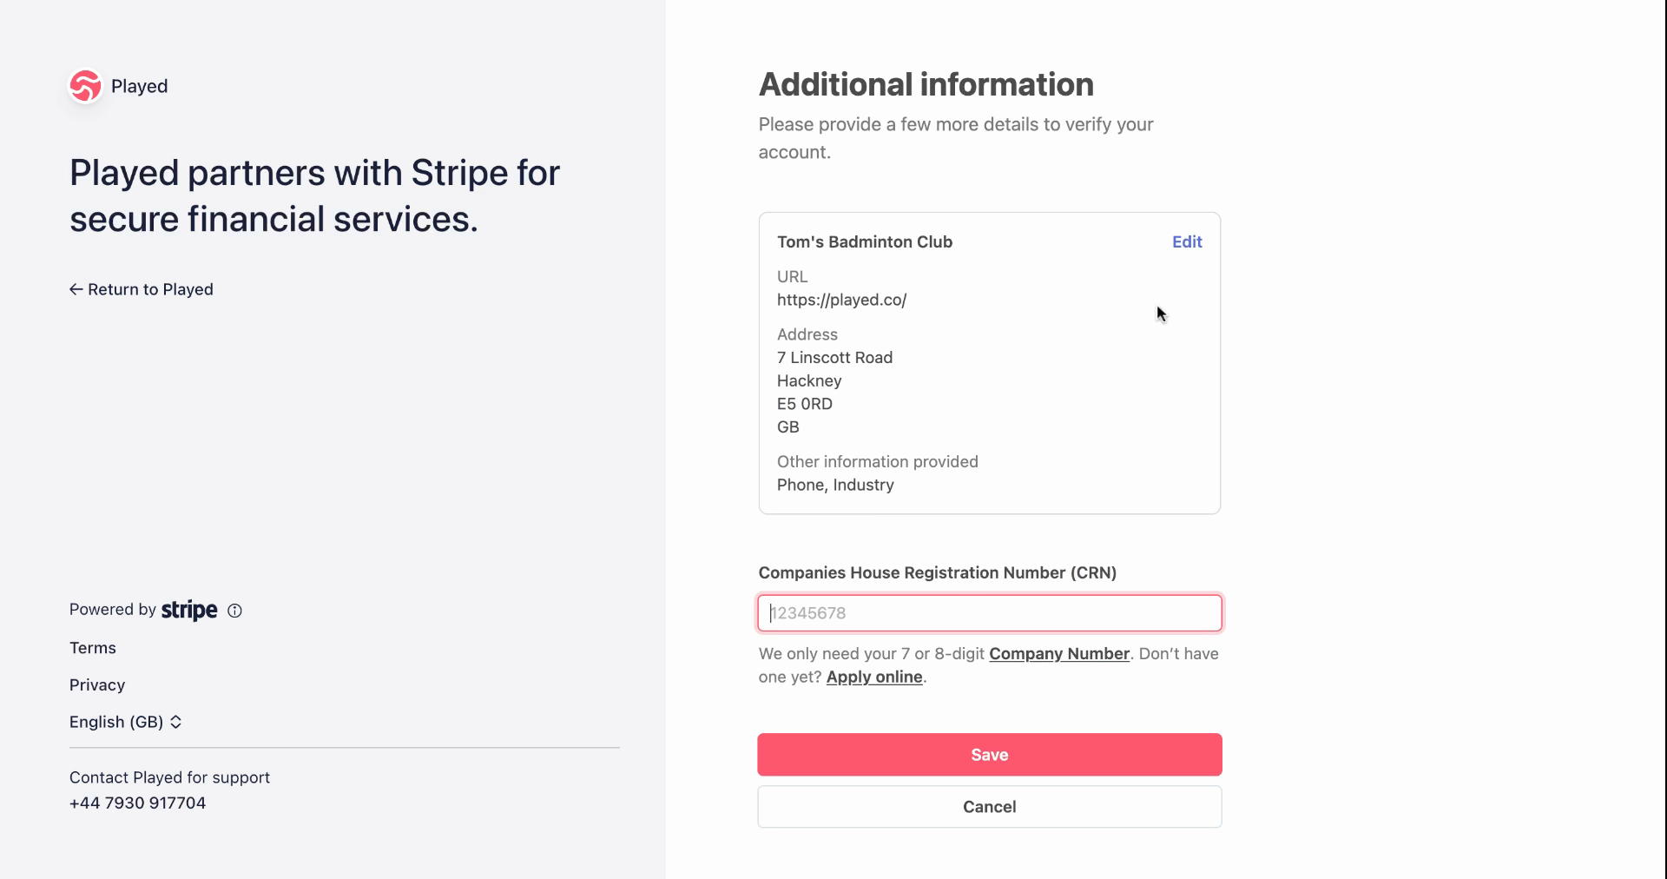The width and height of the screenshot is (1667, 879).
Task: Click the support phone number +44 7930 917704
Action: (138, 803)
